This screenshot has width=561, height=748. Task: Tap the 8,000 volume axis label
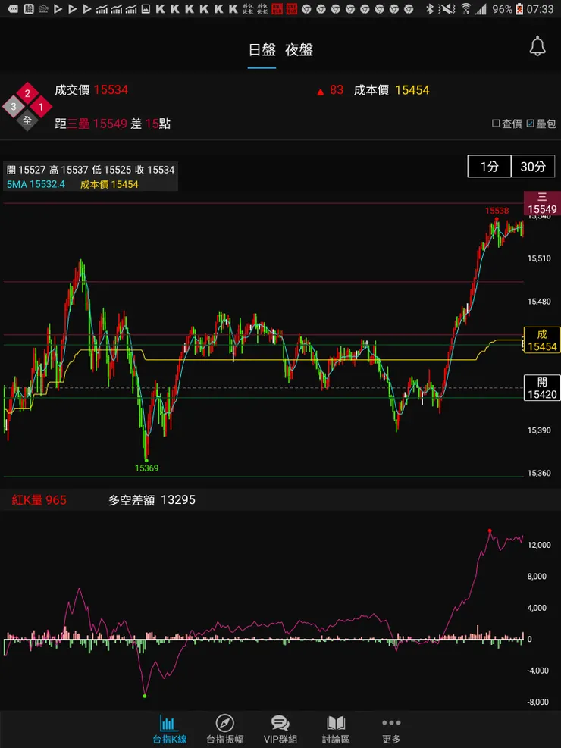[x=537, y=576]
